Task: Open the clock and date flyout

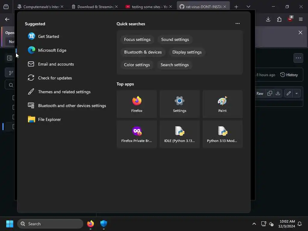Action: click(x=287, y=224)
